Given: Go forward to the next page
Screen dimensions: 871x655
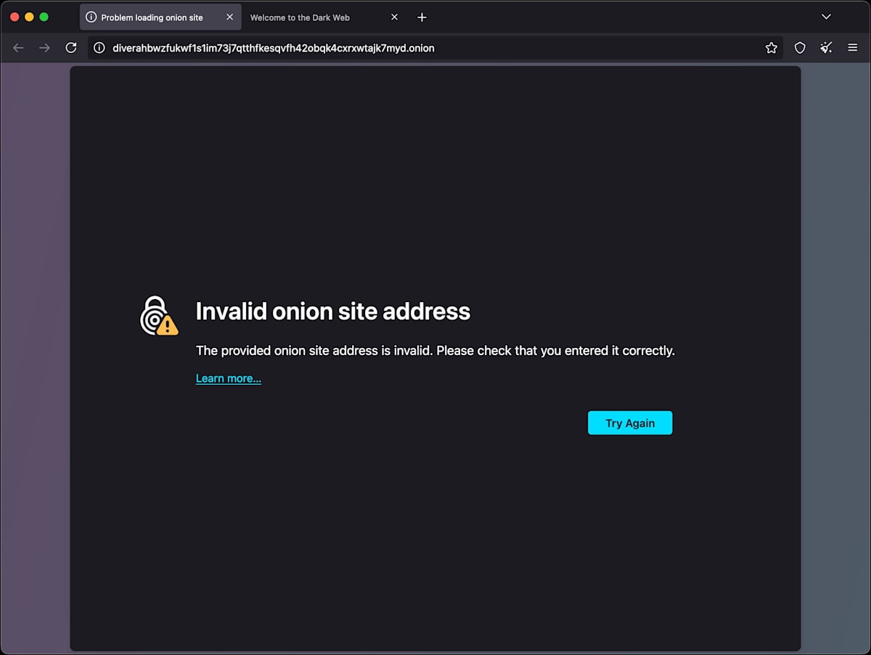Looking at the screenshot, I should (45, 48).
